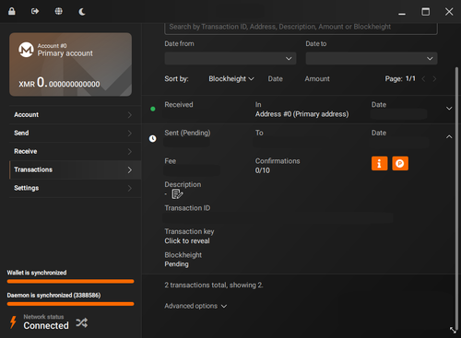Click the Monero logo on account card
Viewport: 461px width, 338px height.
click(26, 50)
